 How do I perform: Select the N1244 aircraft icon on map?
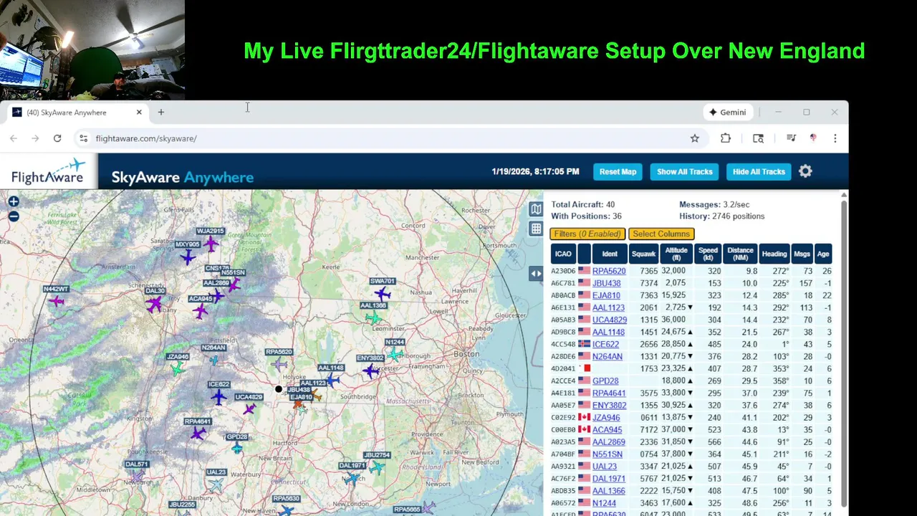pos(394,354)
